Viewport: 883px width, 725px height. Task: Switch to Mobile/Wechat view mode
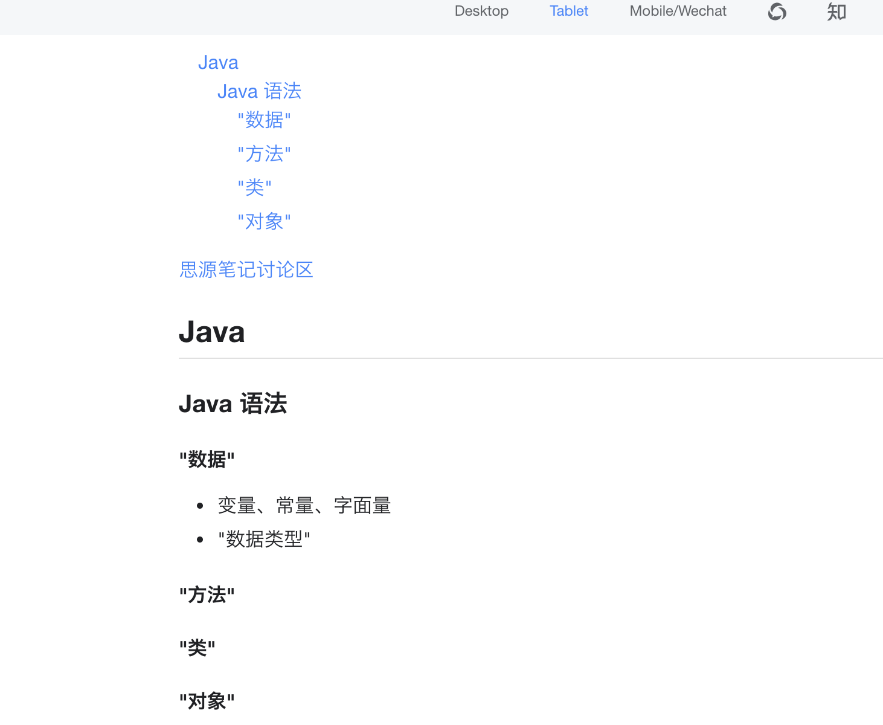coord(677,11)
